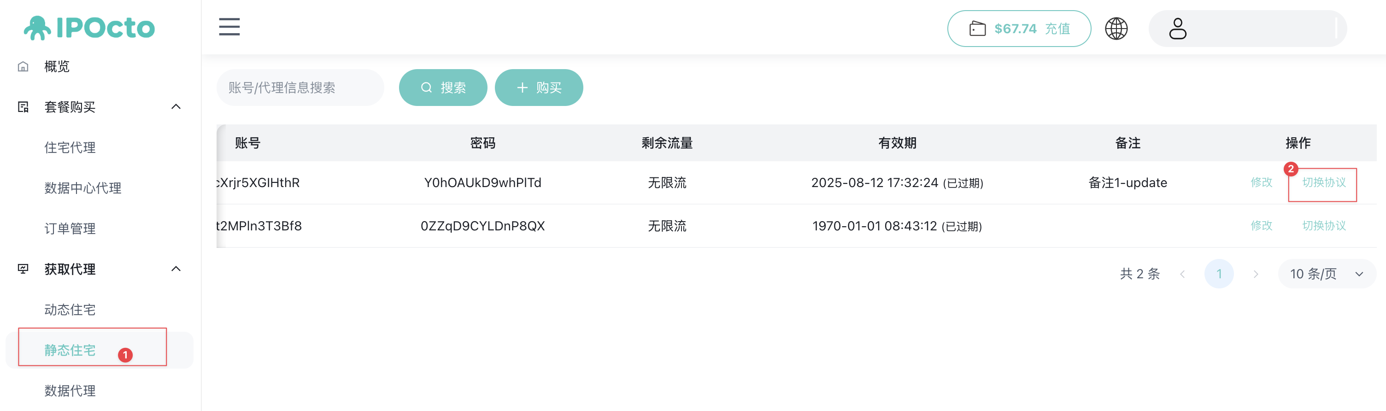Focus the 账号/代理信息搜索 search field

click(x=300, y=88)
